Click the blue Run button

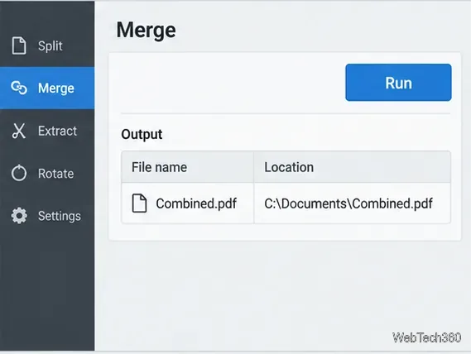point(398,82)
